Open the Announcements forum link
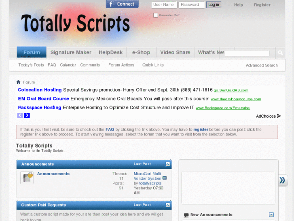The height and width of the screenshot is (221, 294). tap(53, 174)
